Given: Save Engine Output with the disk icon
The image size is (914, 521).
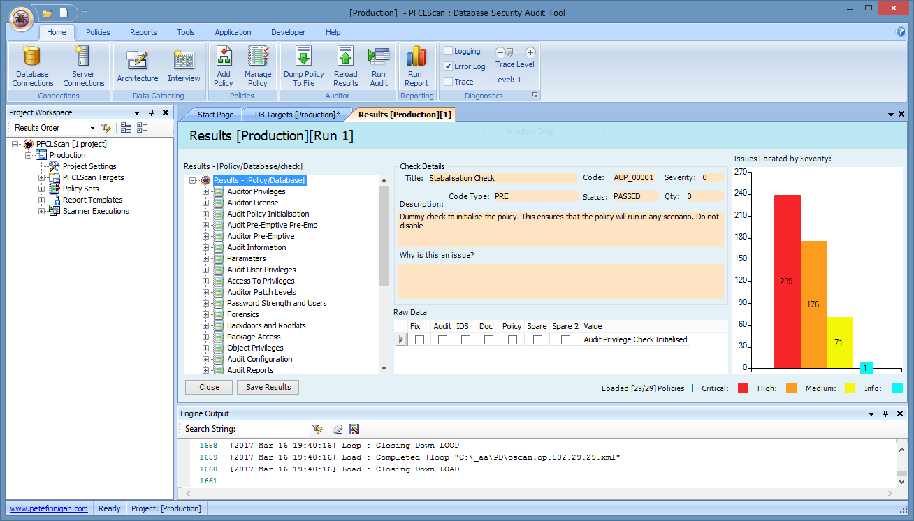Looking at the screenshot, I should (x=354, y=429).
